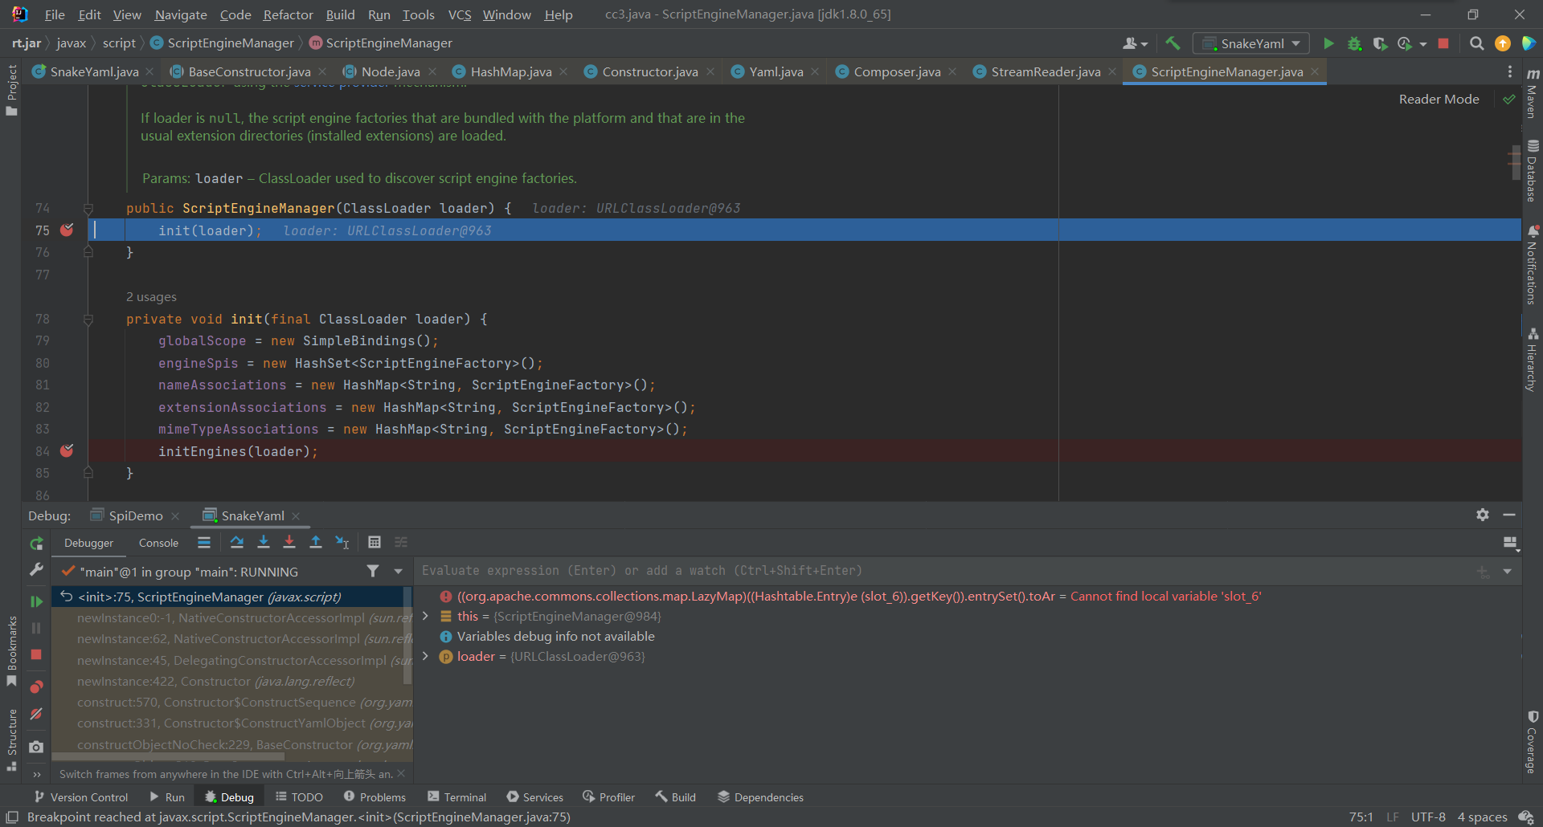Click the Step Out icon in debugger toolbar
1543x827 pixels.
tap(316, 543)
